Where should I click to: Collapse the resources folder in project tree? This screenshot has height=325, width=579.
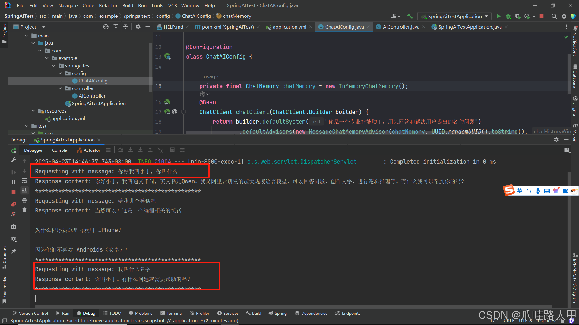click(x=33, y=111)
